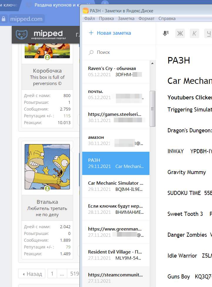Click the mipped.com address bar
Screen dimensions: 212x287
click(26, 19)
